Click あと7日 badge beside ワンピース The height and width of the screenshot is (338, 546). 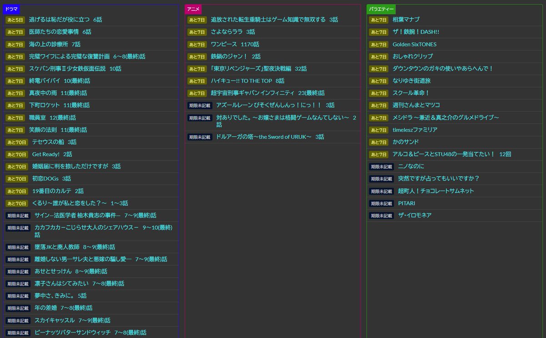pyautogui.click(x=197, y=44)
